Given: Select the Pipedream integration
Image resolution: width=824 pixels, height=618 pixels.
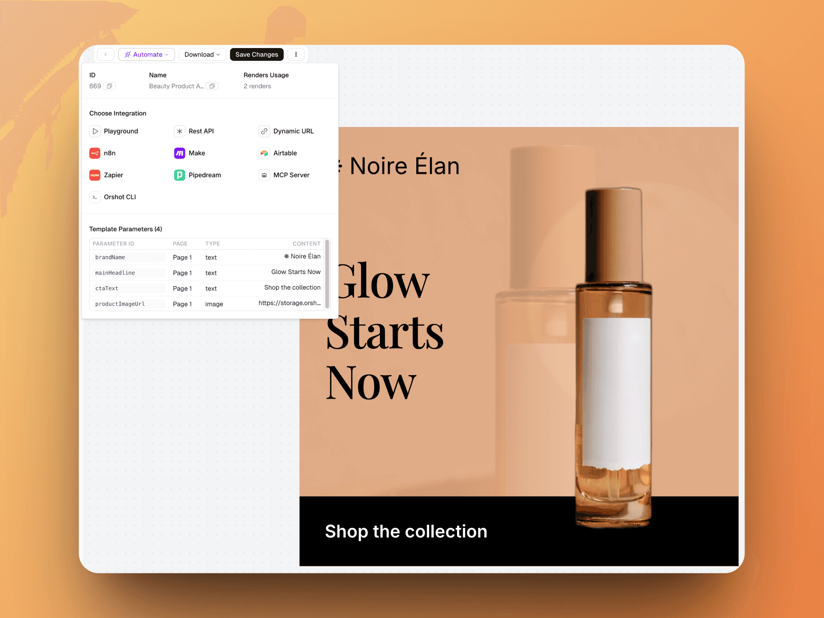Looking at the screenshot, I should [x=197, y=175].
